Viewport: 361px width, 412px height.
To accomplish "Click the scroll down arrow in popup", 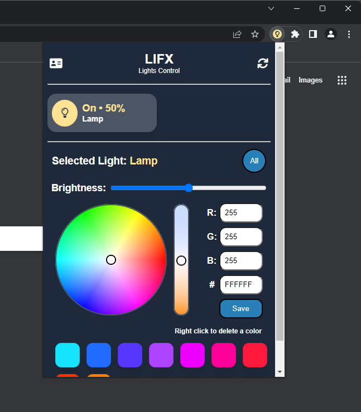I will point(280,372).
